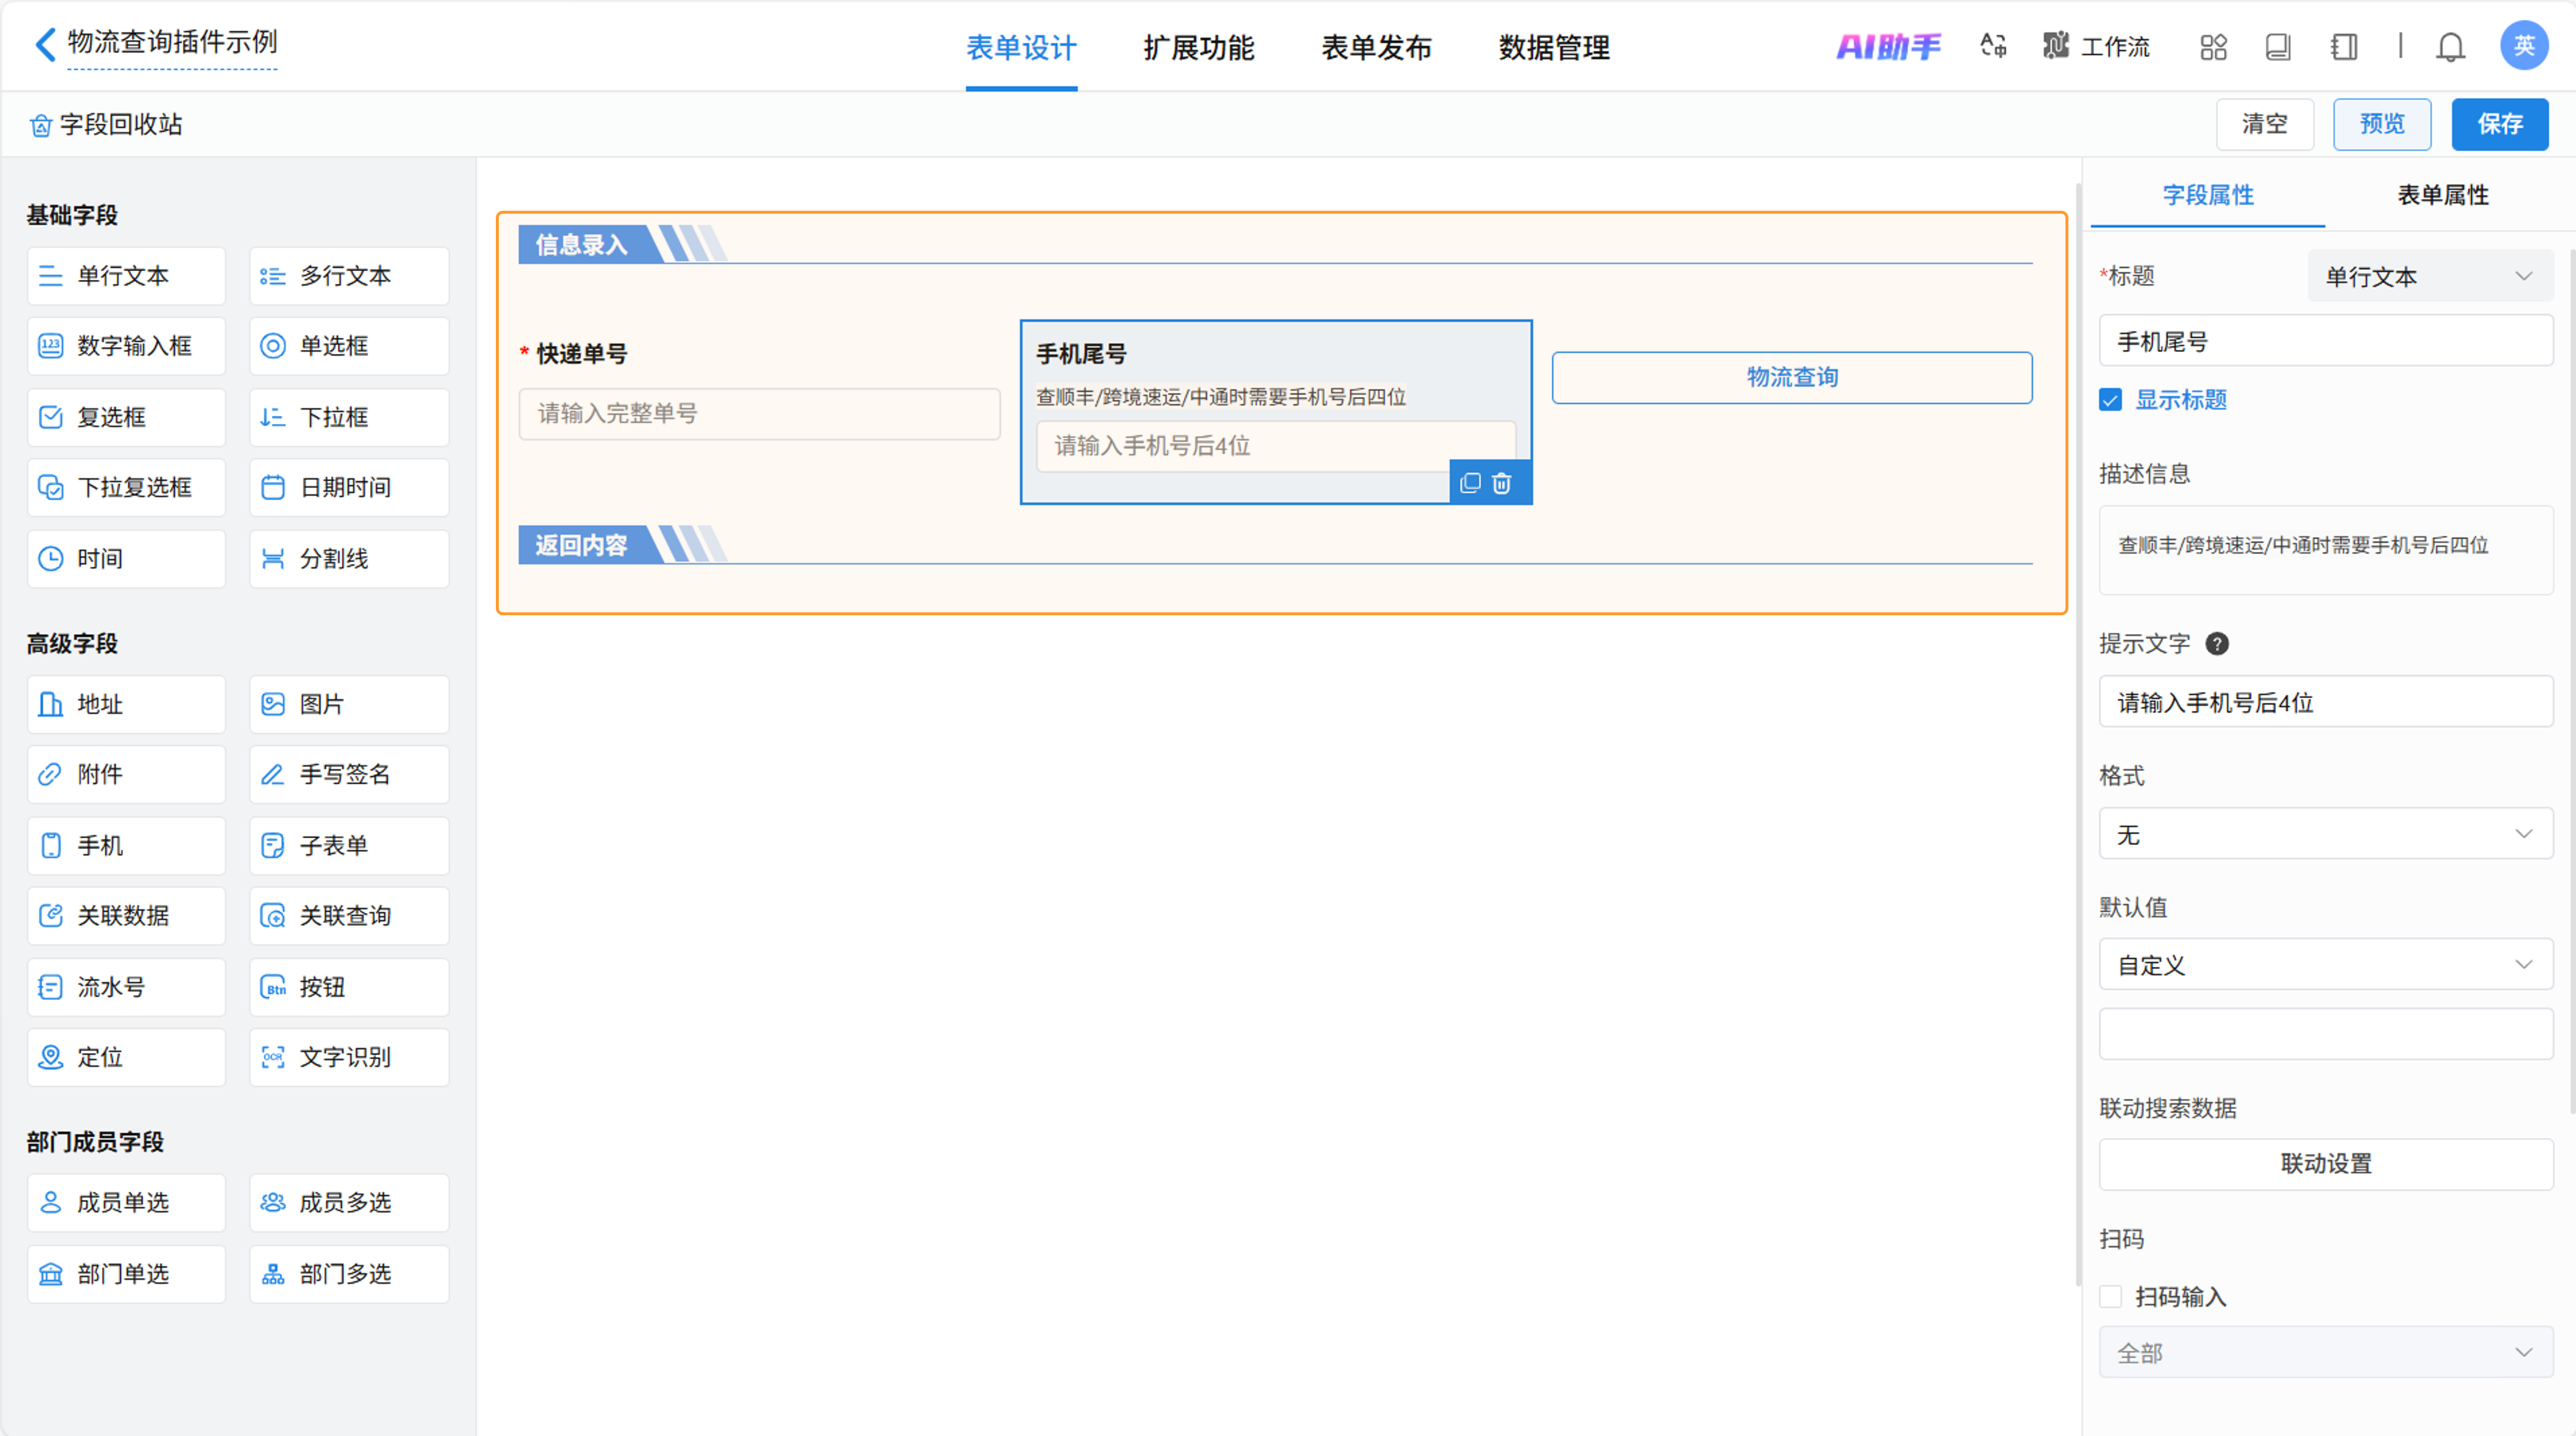Click the 联动设置 button

tap(2325, 1164)
